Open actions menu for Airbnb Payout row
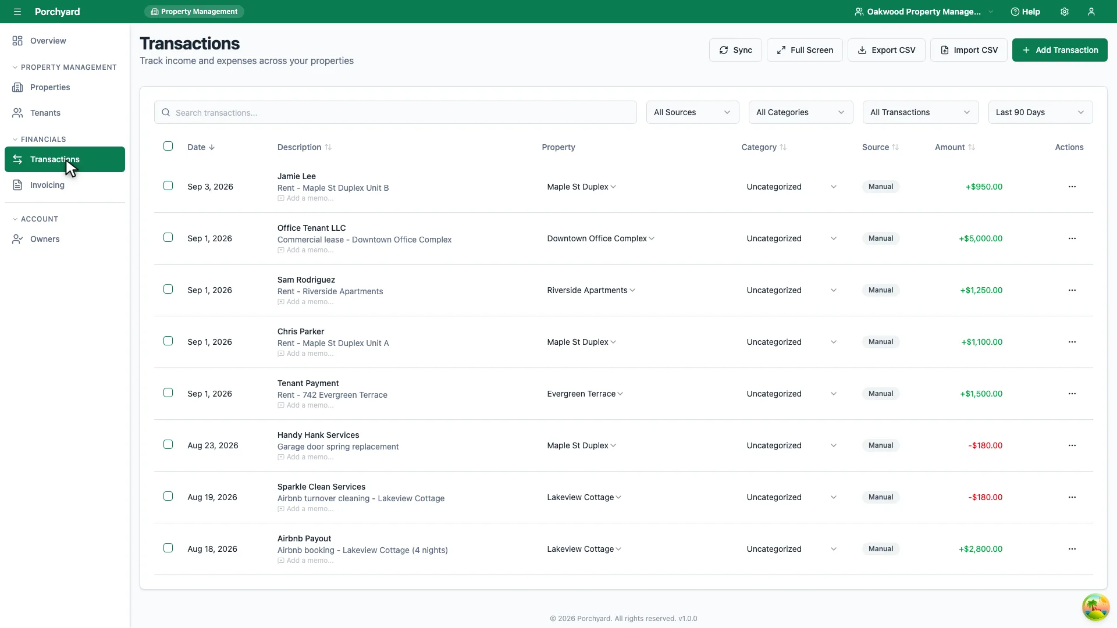The image size is (1117, 628). click(1072, 549)
